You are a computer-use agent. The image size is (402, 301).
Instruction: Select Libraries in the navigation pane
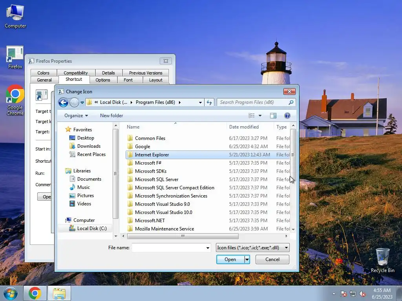78,171
